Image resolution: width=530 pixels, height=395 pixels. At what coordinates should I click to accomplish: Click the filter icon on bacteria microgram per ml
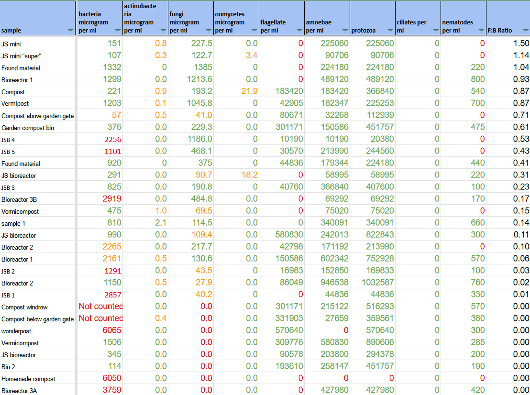(117, 31)
